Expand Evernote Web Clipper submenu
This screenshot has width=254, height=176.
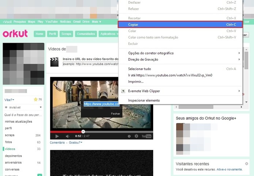click(x=180, y=91)
